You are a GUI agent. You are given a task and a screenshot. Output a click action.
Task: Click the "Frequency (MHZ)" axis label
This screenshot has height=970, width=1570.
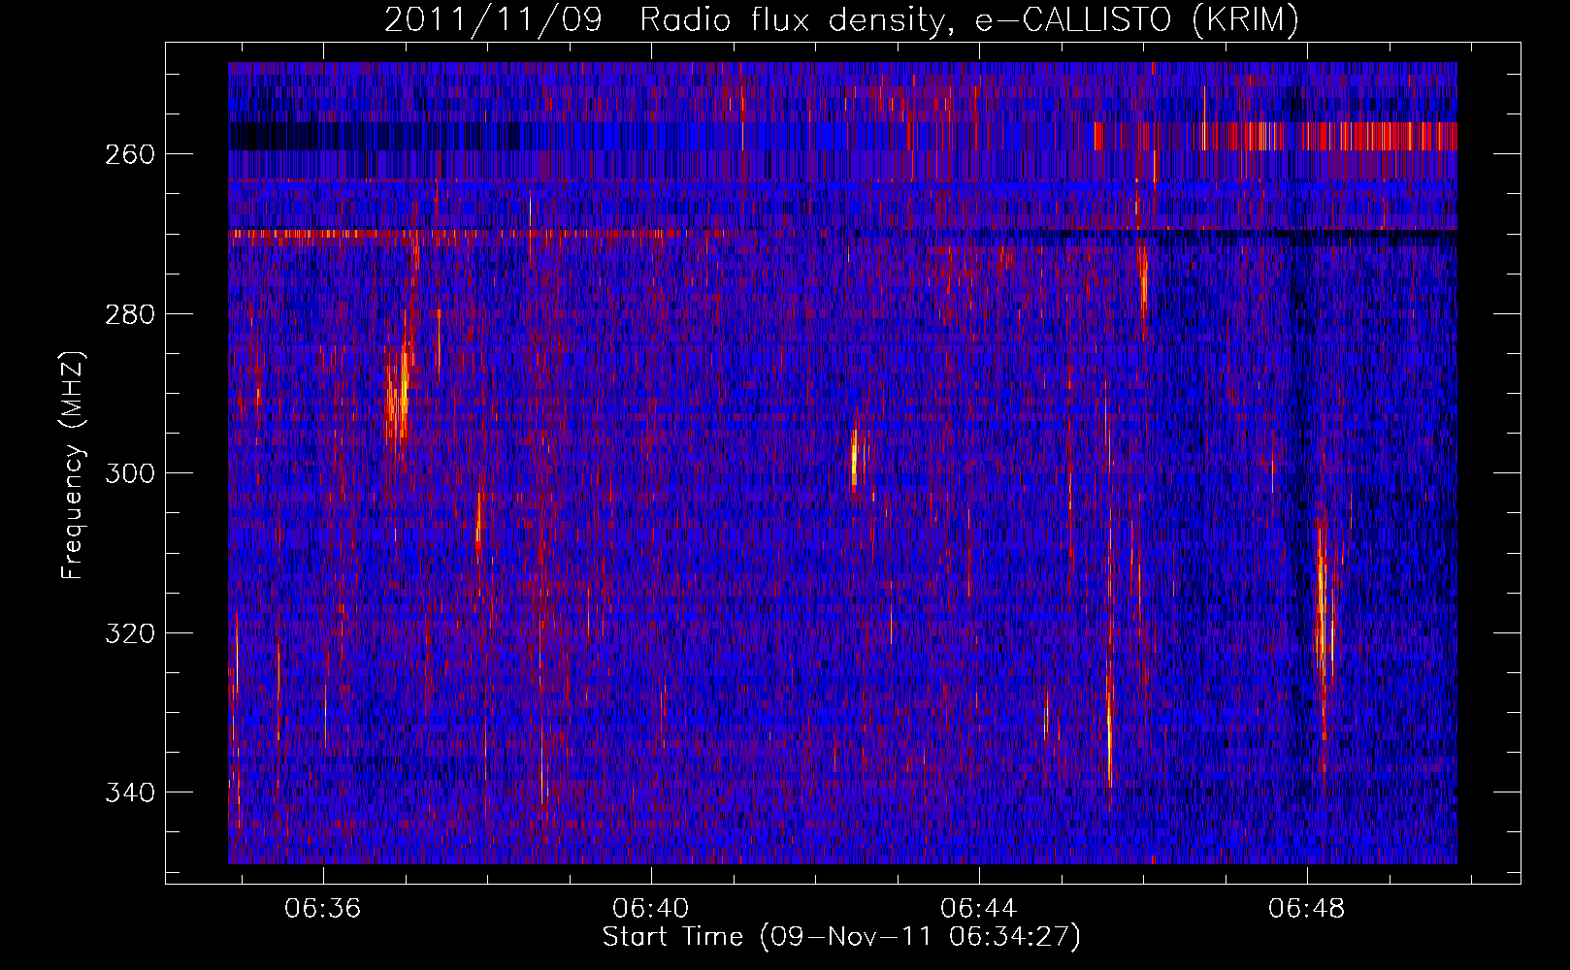click(73, 465)
